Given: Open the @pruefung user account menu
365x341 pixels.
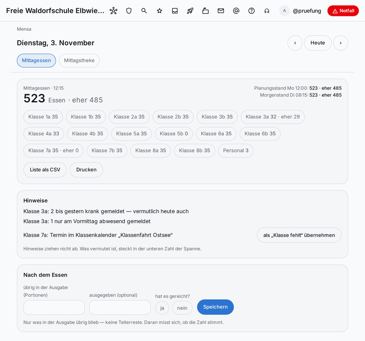Looking at the screenshot, I should tap(300, 11).
